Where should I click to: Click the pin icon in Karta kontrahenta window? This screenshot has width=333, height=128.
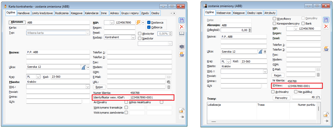(182, 117)
